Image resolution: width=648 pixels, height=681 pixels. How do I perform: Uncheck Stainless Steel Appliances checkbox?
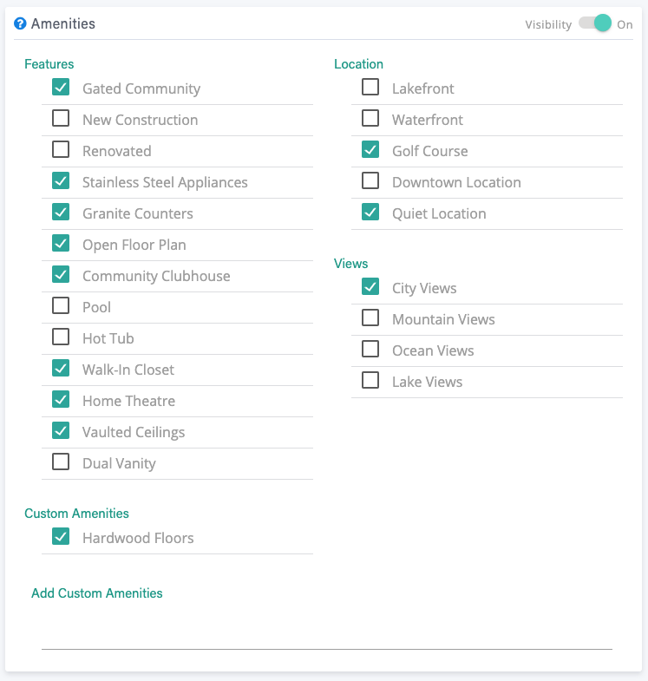tap(61, 180)
